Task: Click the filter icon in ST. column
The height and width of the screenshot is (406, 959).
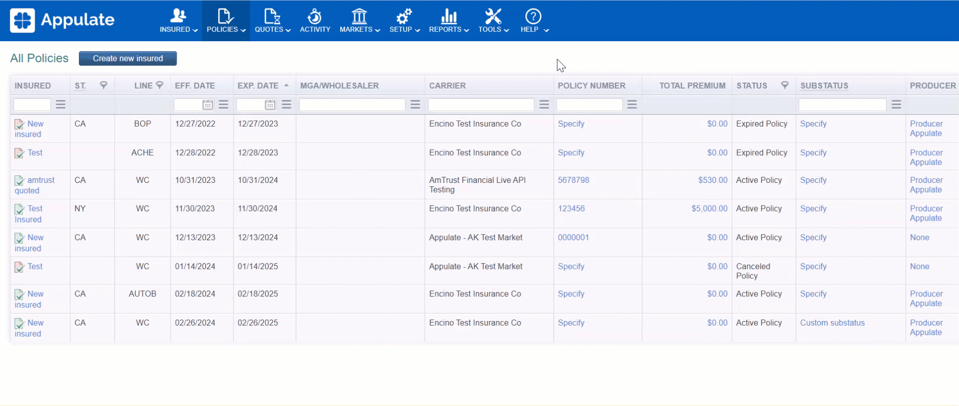Action: click(x=104, y=85)
